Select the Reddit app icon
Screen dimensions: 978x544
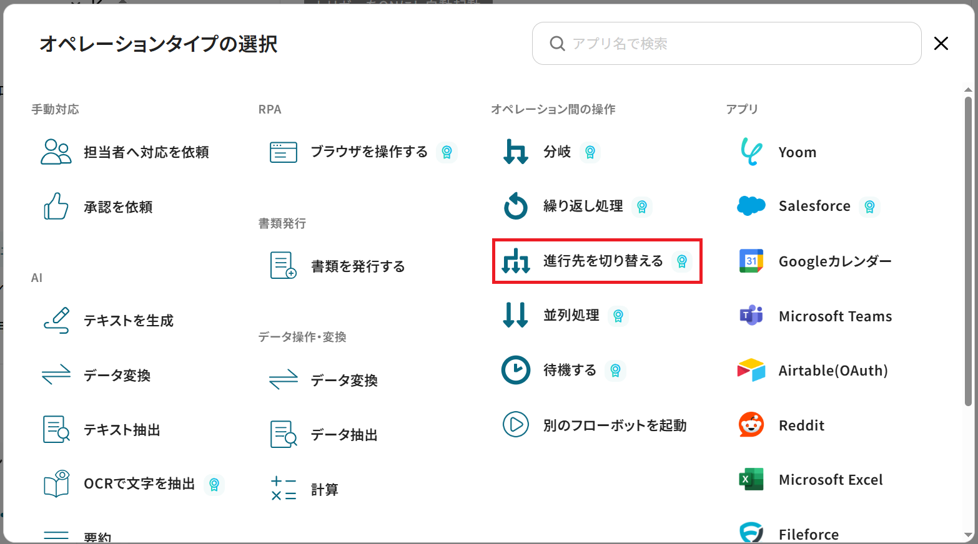751,425
